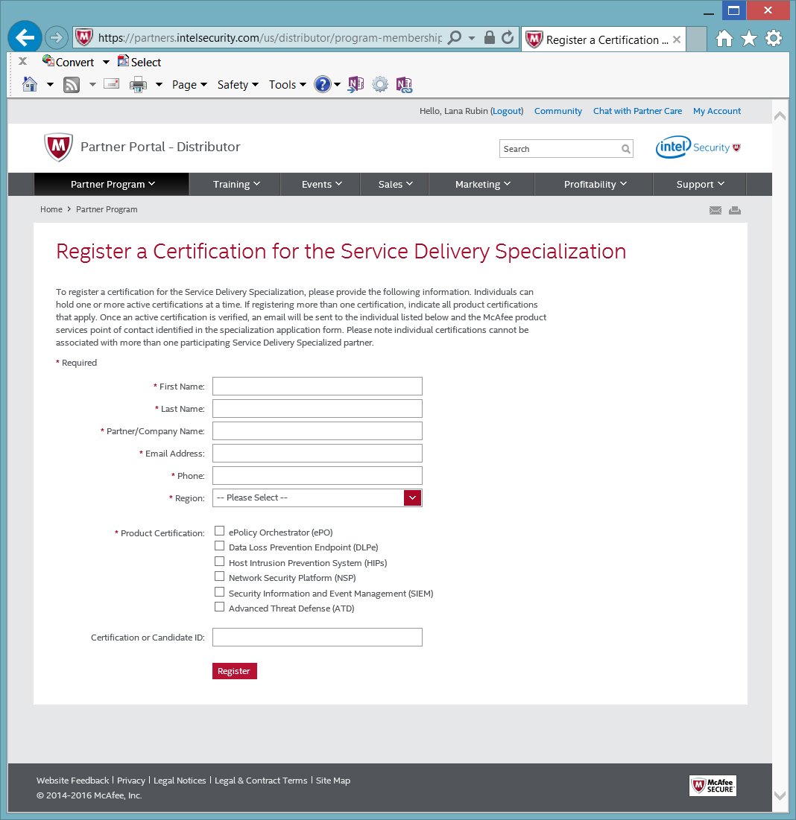
Task: Check ePolicy Orchestrator (ePO) checkbox
Action: (x=219, y=531)
